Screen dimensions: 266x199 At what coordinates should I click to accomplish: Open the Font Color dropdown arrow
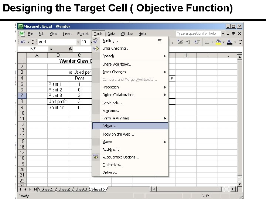(235, 42)
